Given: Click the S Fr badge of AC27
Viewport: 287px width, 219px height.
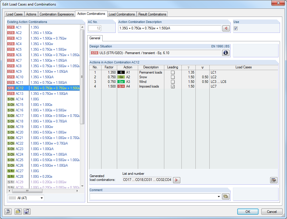Looking at the screenshot, I should [x=11, y=171].
